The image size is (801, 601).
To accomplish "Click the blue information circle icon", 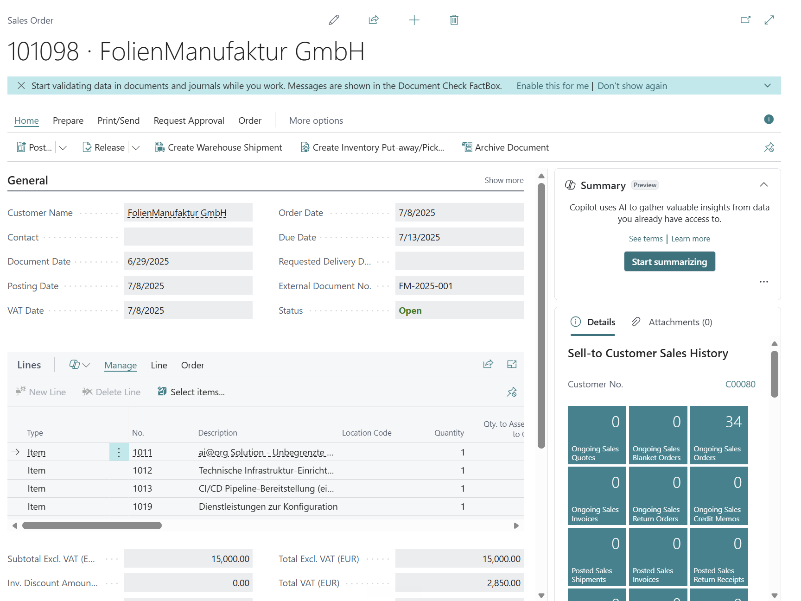I will 769,120.
